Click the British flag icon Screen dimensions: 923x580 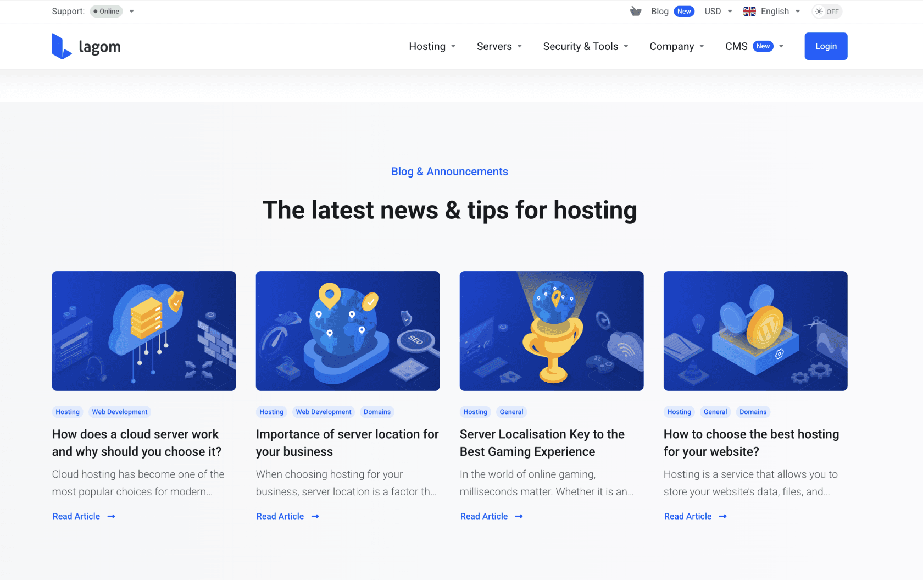click(x=749, y=11)
